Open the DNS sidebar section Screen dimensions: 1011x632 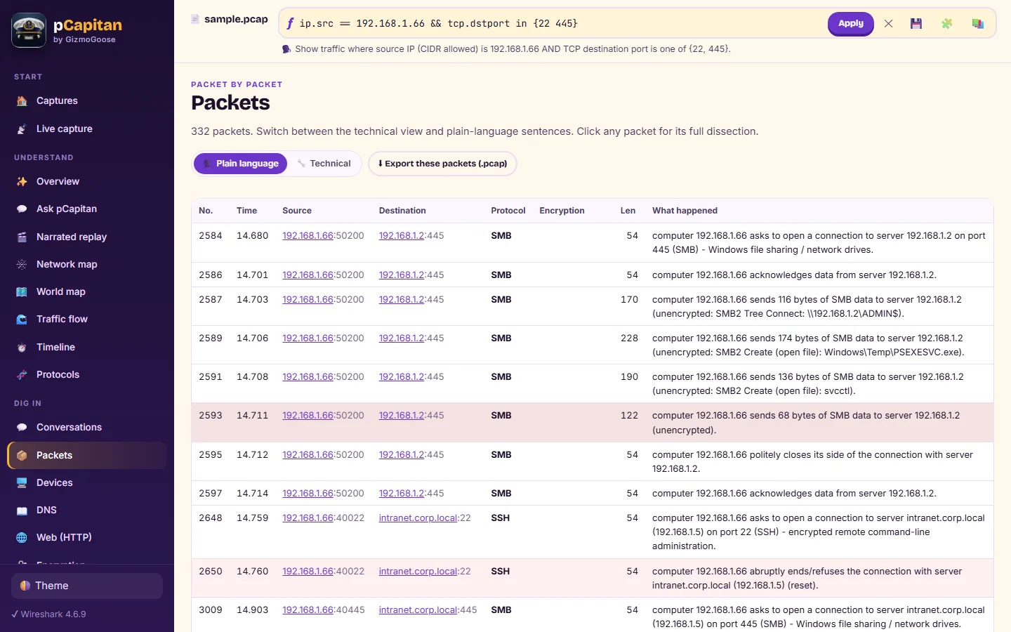87,511
